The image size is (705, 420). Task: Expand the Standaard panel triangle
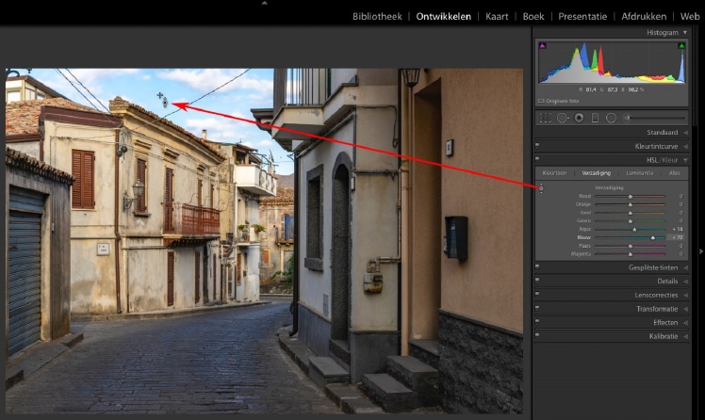click(x=685, y=133)
